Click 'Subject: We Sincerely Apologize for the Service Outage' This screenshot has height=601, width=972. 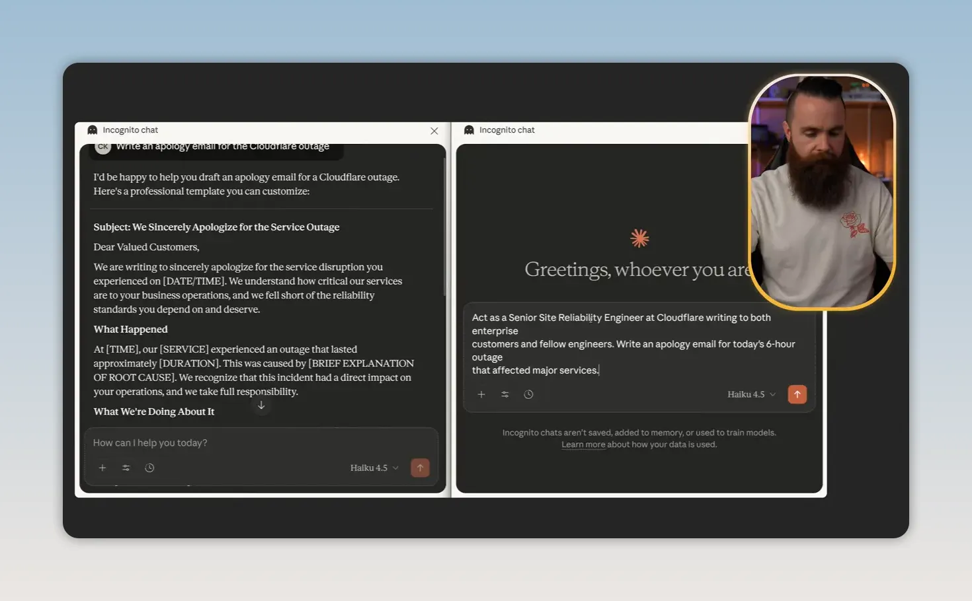(216, 227)
